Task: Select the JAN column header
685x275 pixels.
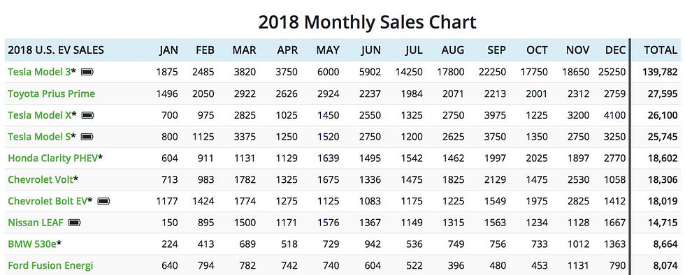Action: point(168,50)
